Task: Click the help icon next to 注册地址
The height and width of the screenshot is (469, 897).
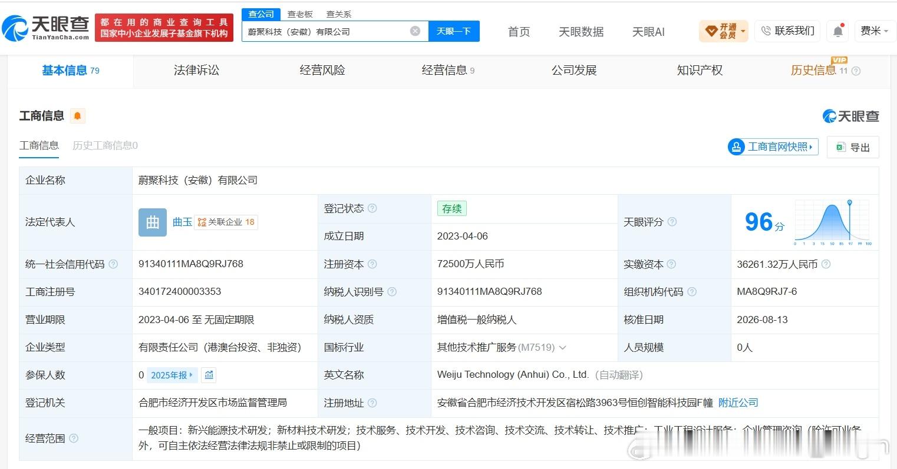Action: coord(372,403)
